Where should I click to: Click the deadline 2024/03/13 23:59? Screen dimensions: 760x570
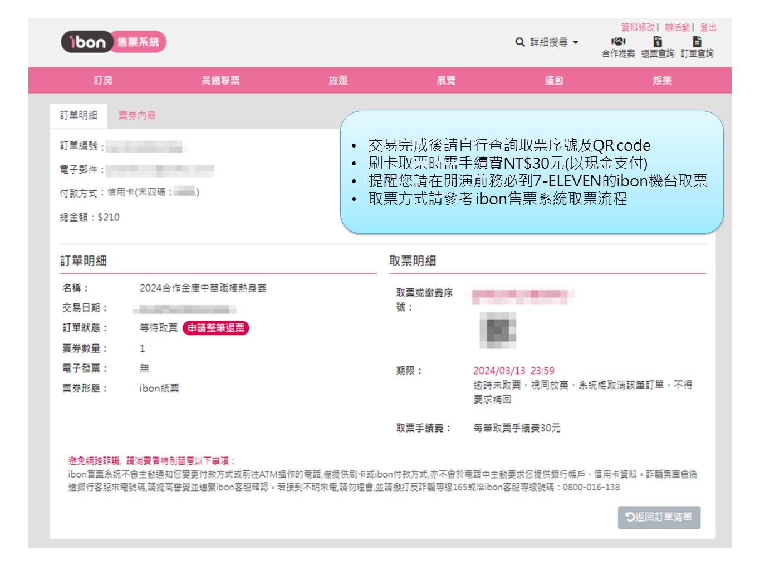514,371
